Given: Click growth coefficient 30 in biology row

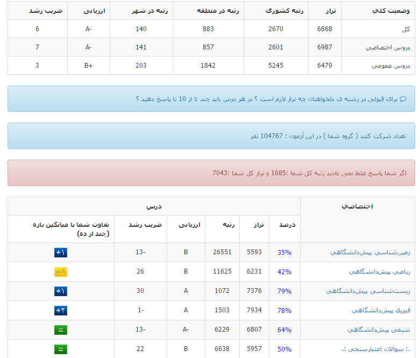Looking at the screenshot, I should tap(140, 290).
